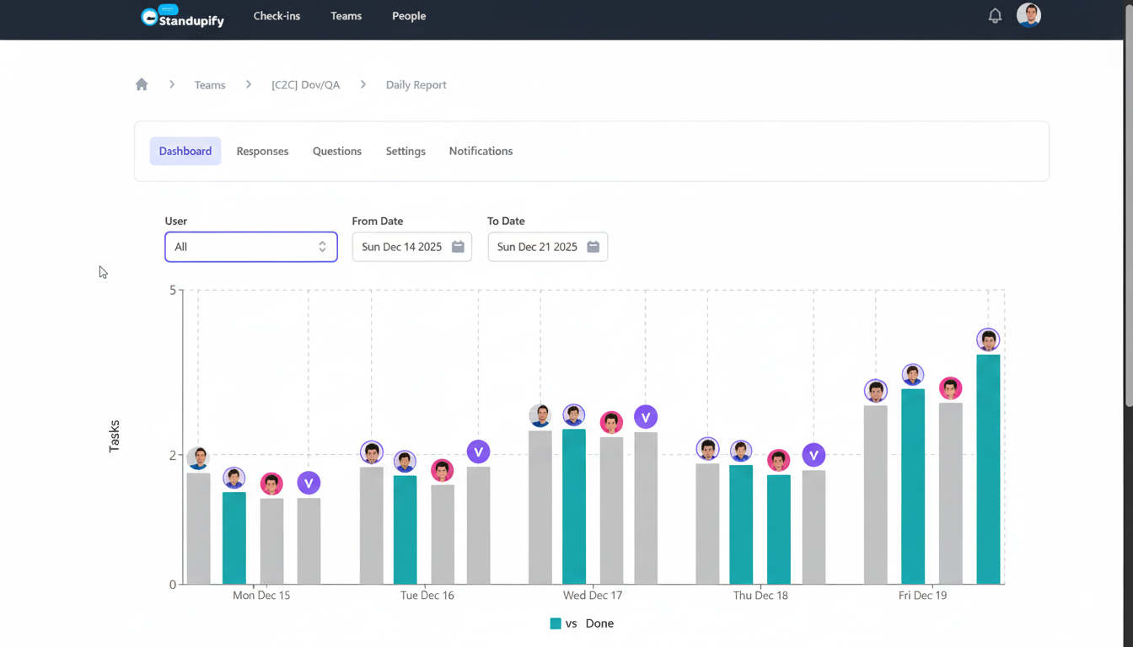Image resolution: width=1133 pixels, height=647 pixels.
Task: Click the profile avatar in the top bar
Action: point(1028,15)
